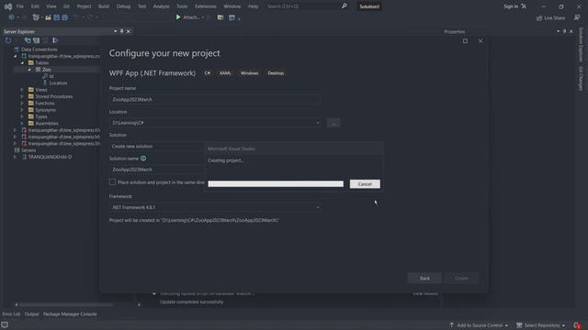This screenshot has width=588, height=330.
Task: Open the Extensions menu
Action: 206,6
